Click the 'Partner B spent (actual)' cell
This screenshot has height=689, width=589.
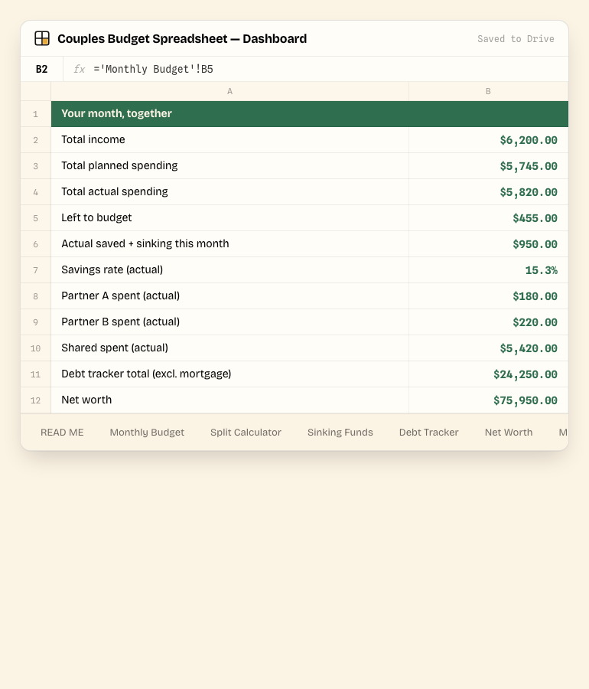coord(230,322)
